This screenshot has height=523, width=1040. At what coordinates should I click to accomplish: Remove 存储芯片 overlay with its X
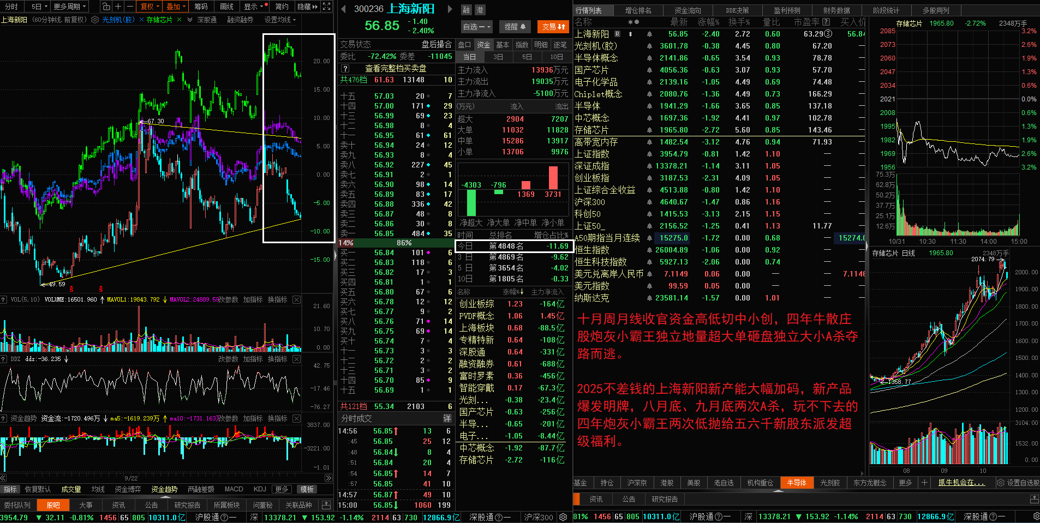(x=179, y=20)
